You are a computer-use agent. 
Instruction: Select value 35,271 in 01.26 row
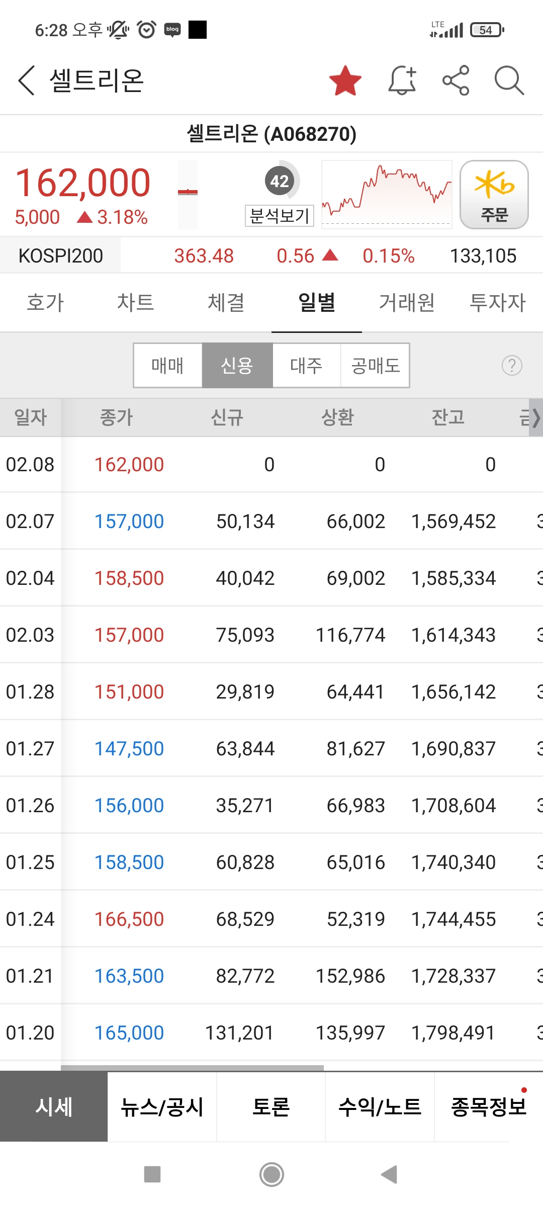click(x=245, y=806)
